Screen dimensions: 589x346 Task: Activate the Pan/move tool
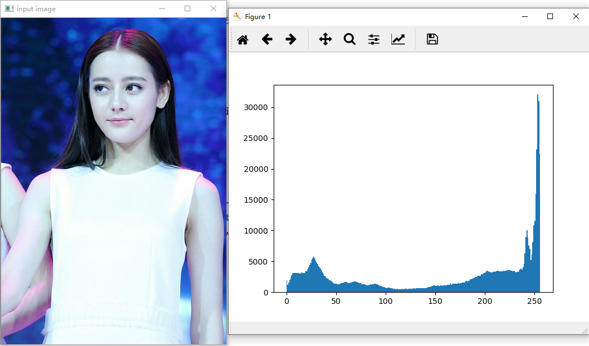click(325, 39)
